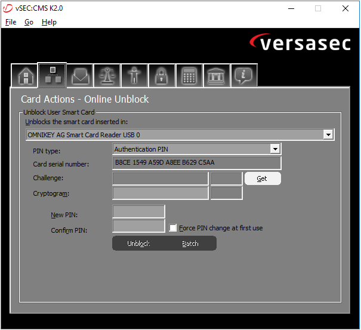Open the Go menu

pyautogui.click(x=29, y=22)
